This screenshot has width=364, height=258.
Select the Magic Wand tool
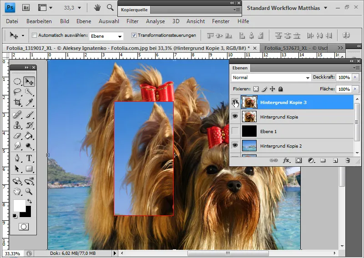tap(29, 92)
